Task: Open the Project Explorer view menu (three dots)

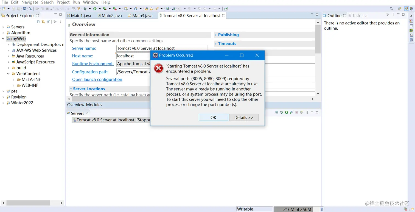Action: click(61, 22)
